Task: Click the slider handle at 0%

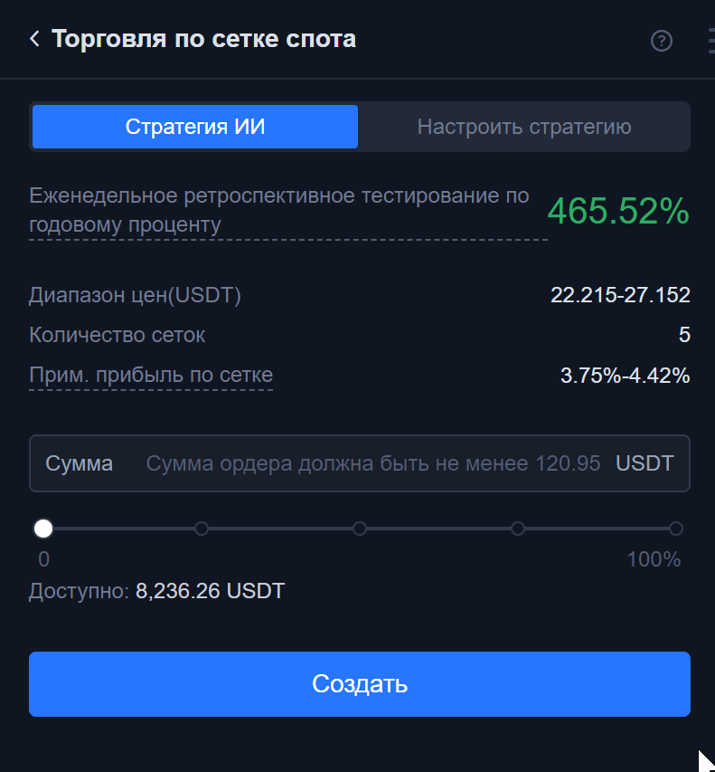Action: click(x=43, y=528)
